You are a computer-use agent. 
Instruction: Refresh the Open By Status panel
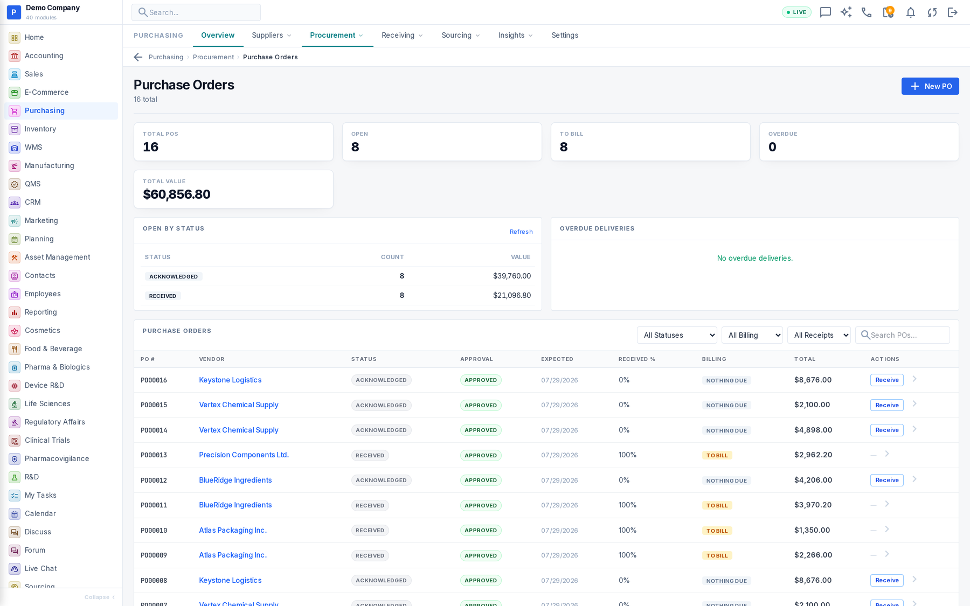click(x=521, y=232)
